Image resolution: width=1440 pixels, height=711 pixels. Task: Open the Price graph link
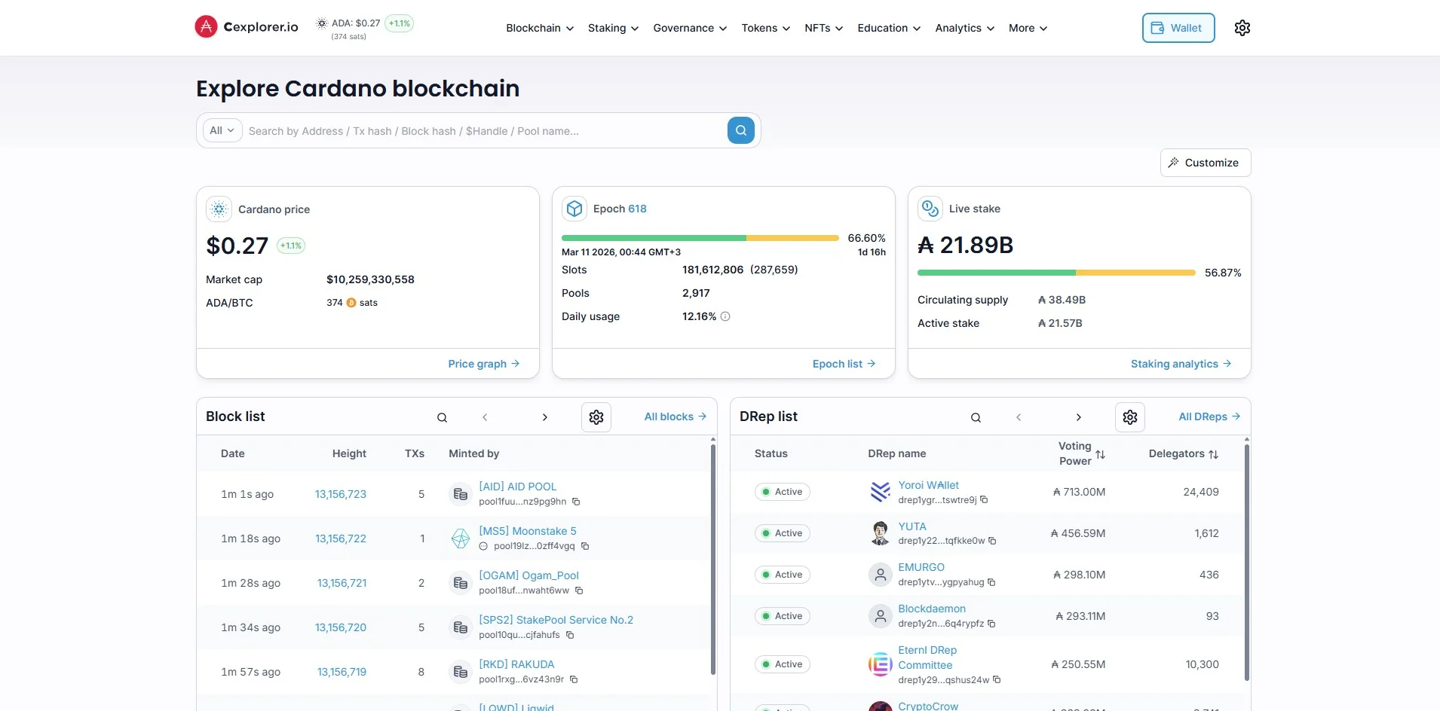pyautogui.click(x=484, y=364)
